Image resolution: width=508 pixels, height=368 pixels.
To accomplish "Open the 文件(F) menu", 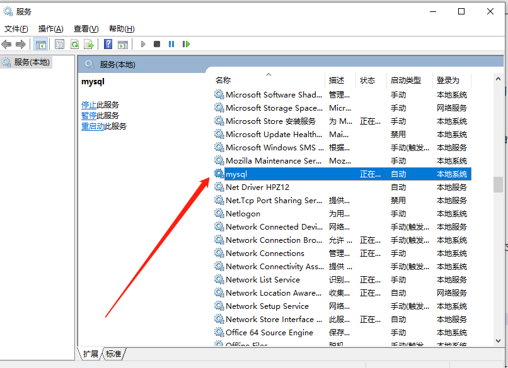I will coord(16,29).
